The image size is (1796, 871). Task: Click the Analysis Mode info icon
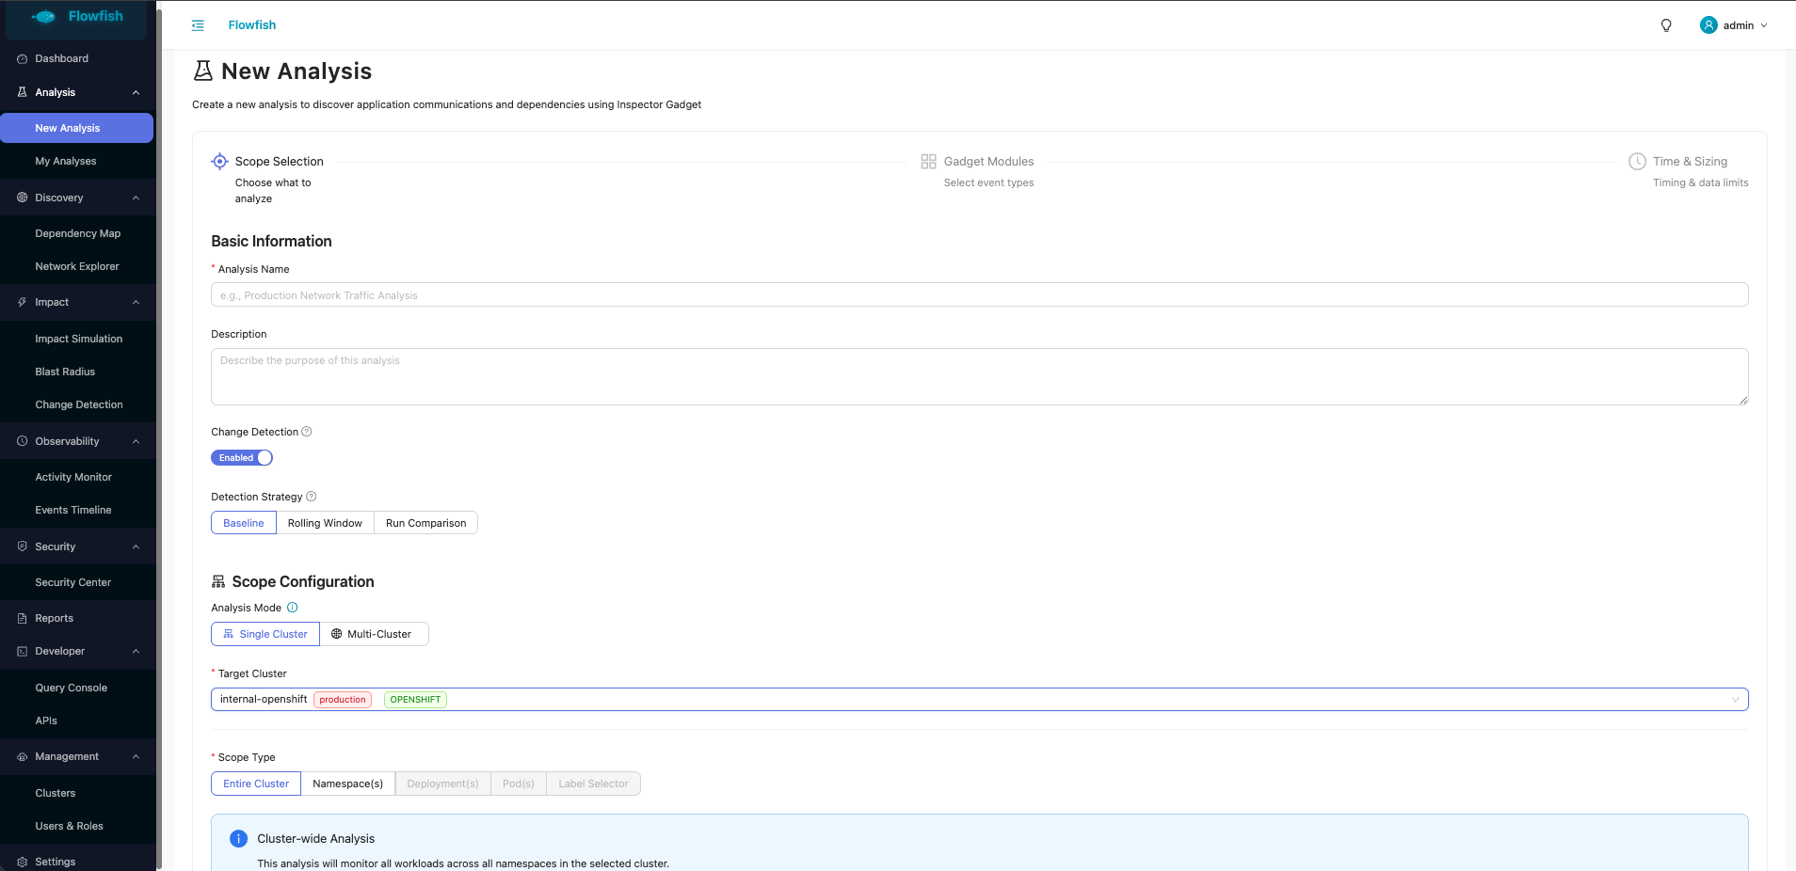(292, 608)
